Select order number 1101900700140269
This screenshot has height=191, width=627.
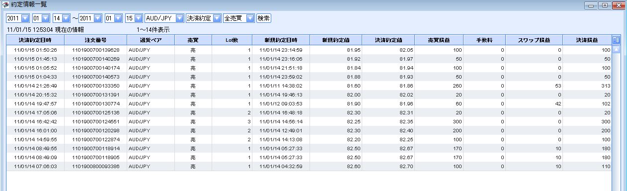pyautogui.click(x=96, y=59)
